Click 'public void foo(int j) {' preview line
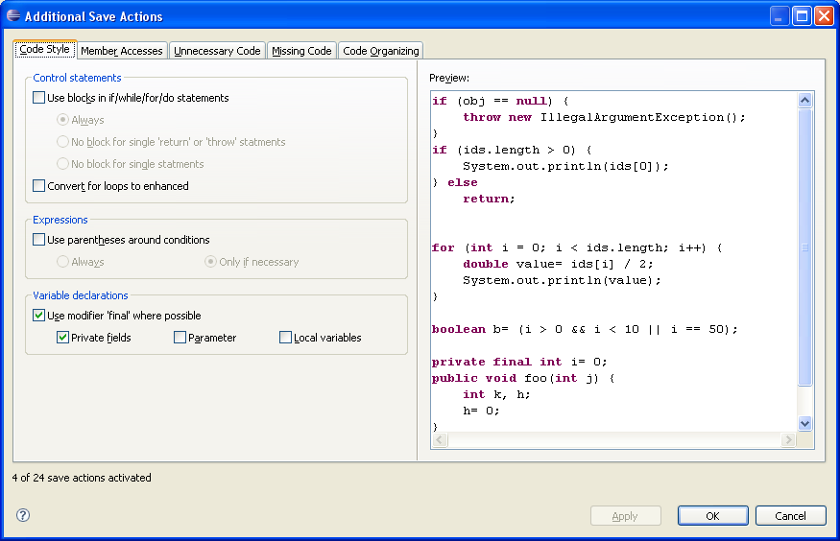 (523, 378)
